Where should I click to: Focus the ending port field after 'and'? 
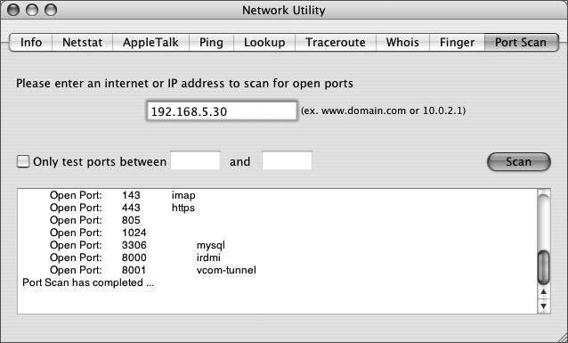[287, 160]
